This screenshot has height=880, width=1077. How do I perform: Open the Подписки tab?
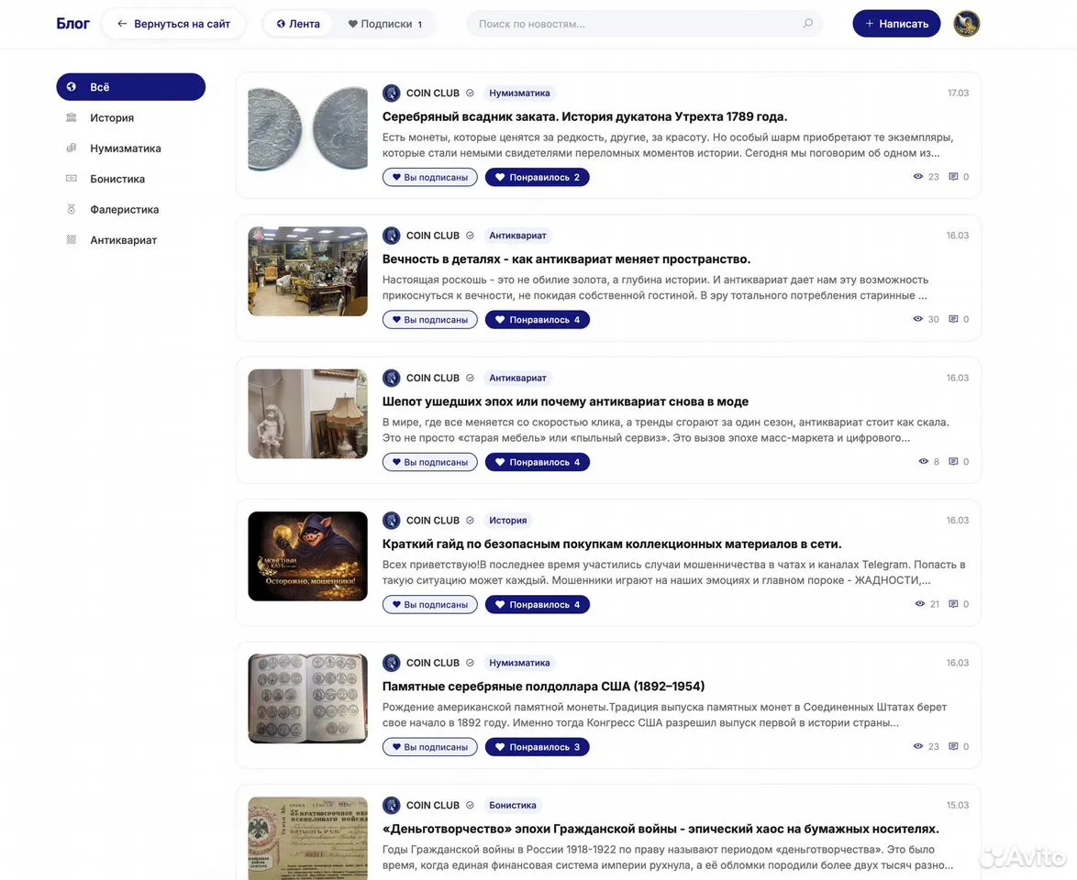point(384,23)
